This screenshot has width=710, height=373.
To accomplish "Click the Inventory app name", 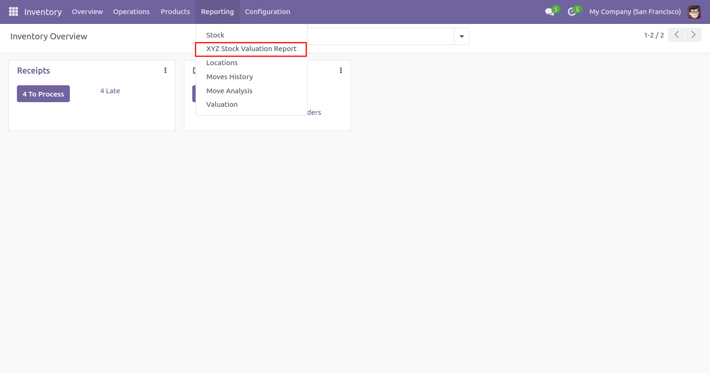I will pyautogui.click(x=43, y=12).
